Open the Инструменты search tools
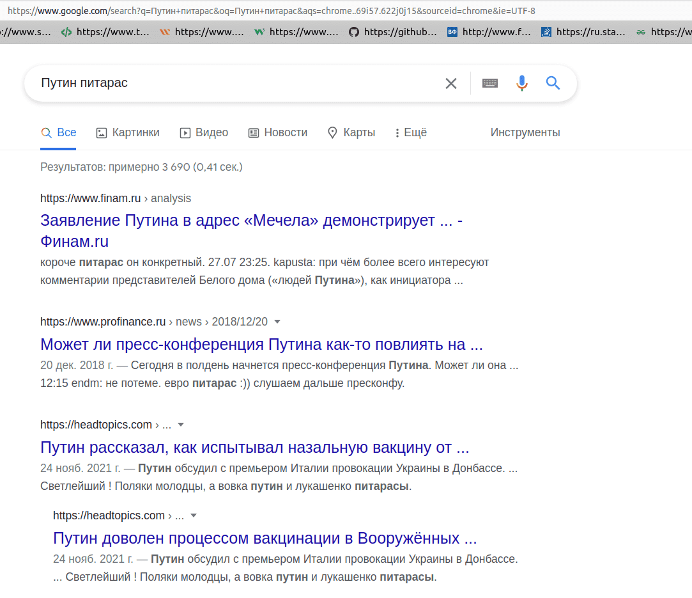 coord(525,133)
